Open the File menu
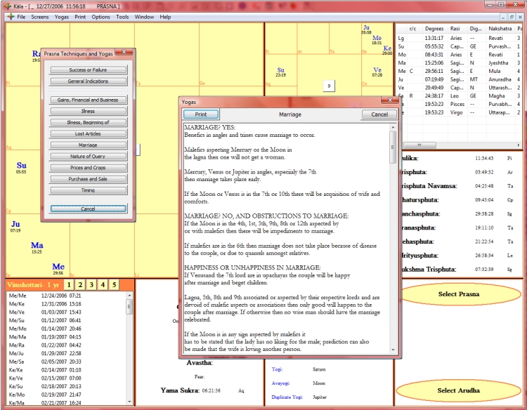Screen dimensions: 527x410 [x=21, y=17]
